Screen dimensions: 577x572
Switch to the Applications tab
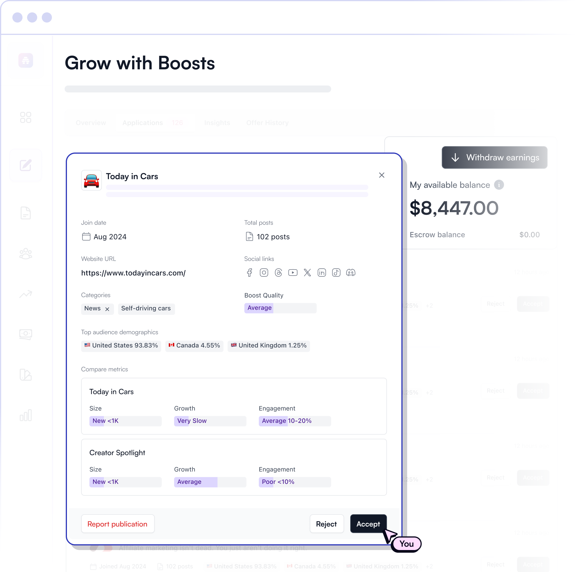tap(143, 122)
